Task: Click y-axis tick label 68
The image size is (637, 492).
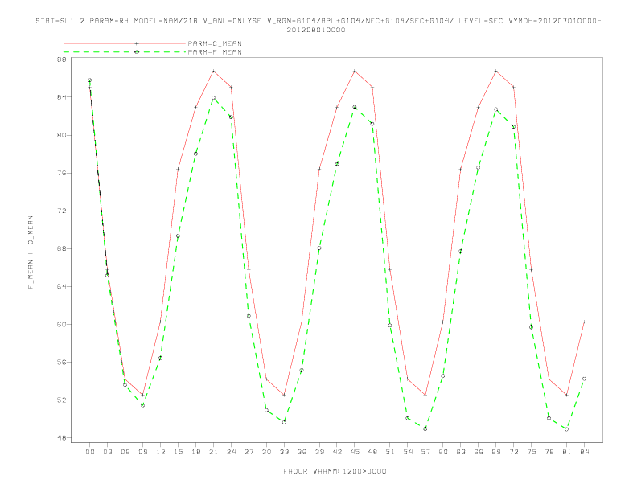Action: (x=61, y=248)
